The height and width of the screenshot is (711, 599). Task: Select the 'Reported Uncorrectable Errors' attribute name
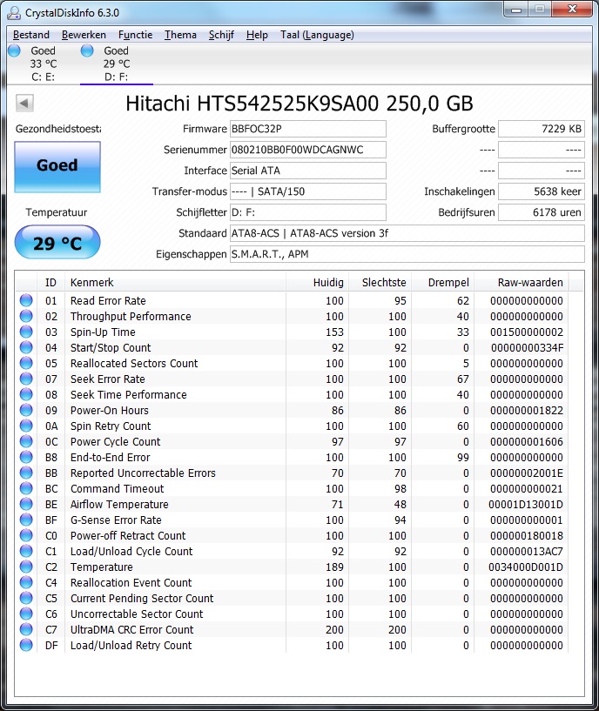[x=143, y=473]
